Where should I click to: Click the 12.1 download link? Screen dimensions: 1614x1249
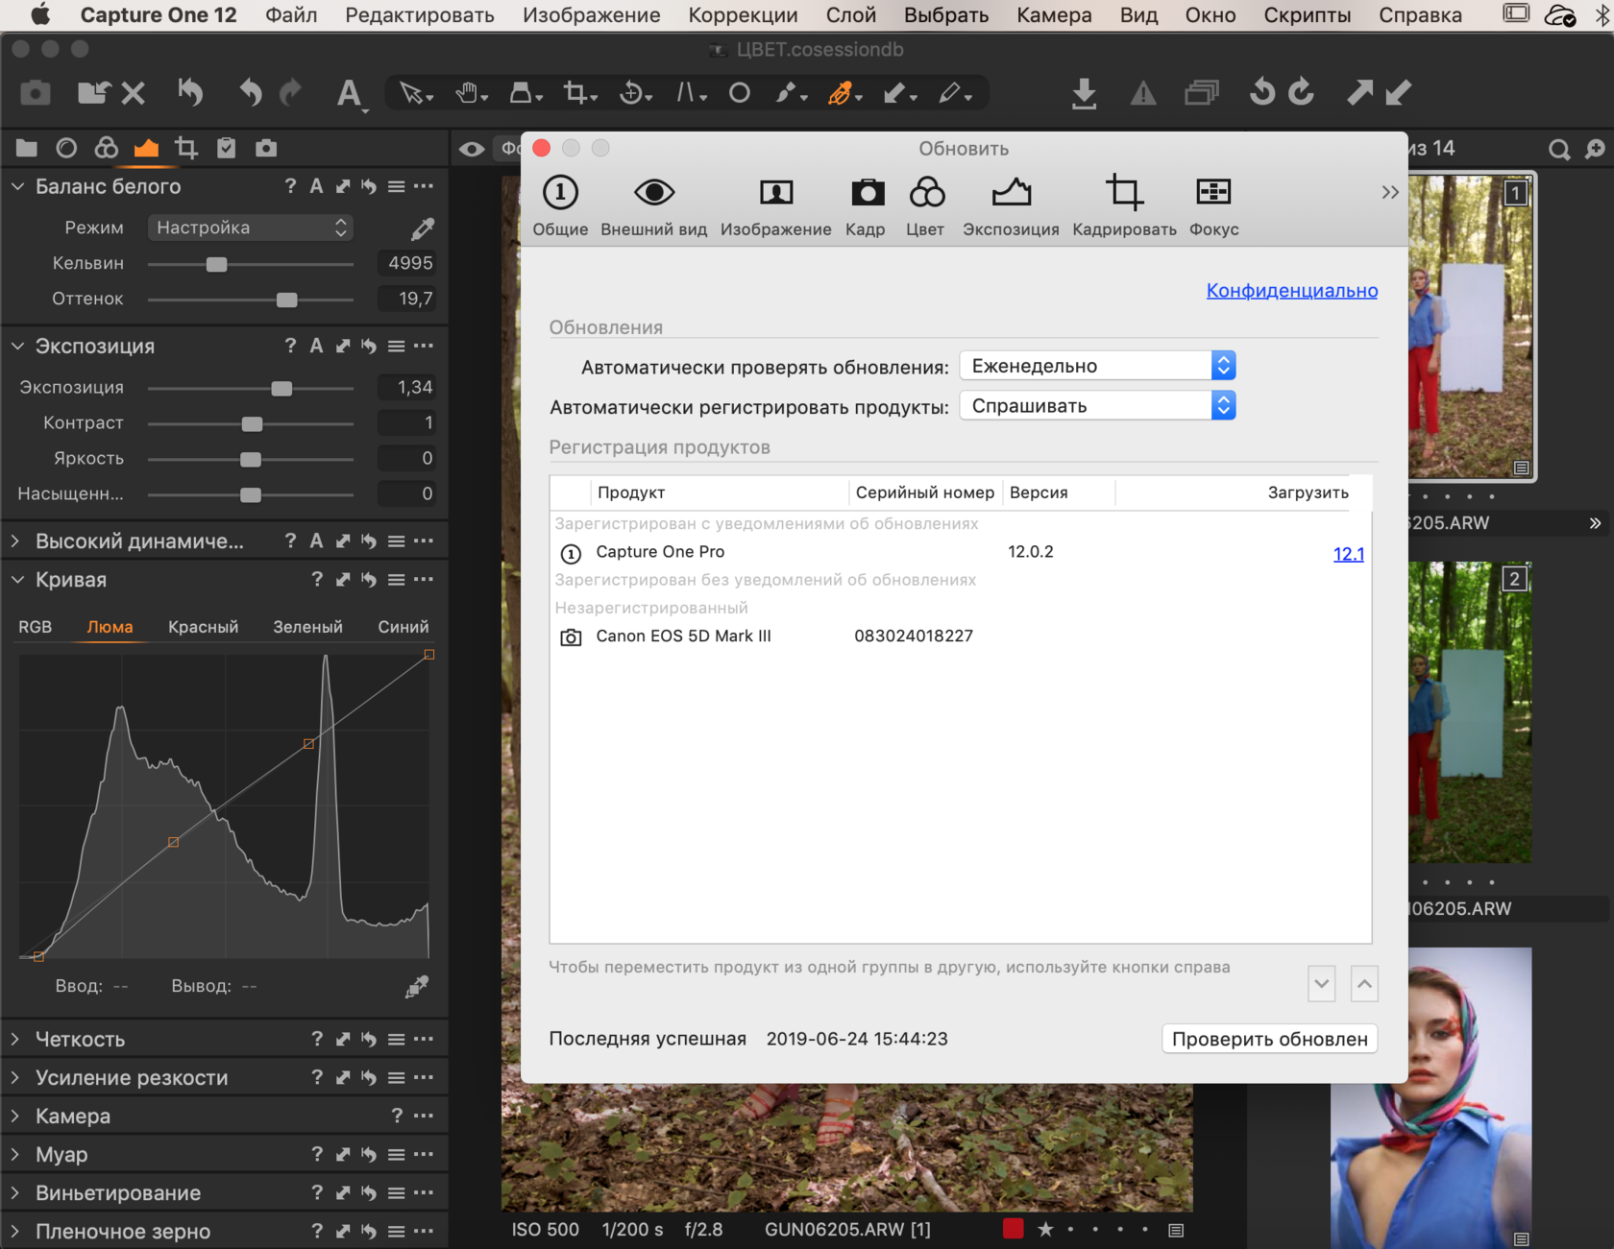coord(1348,554)
